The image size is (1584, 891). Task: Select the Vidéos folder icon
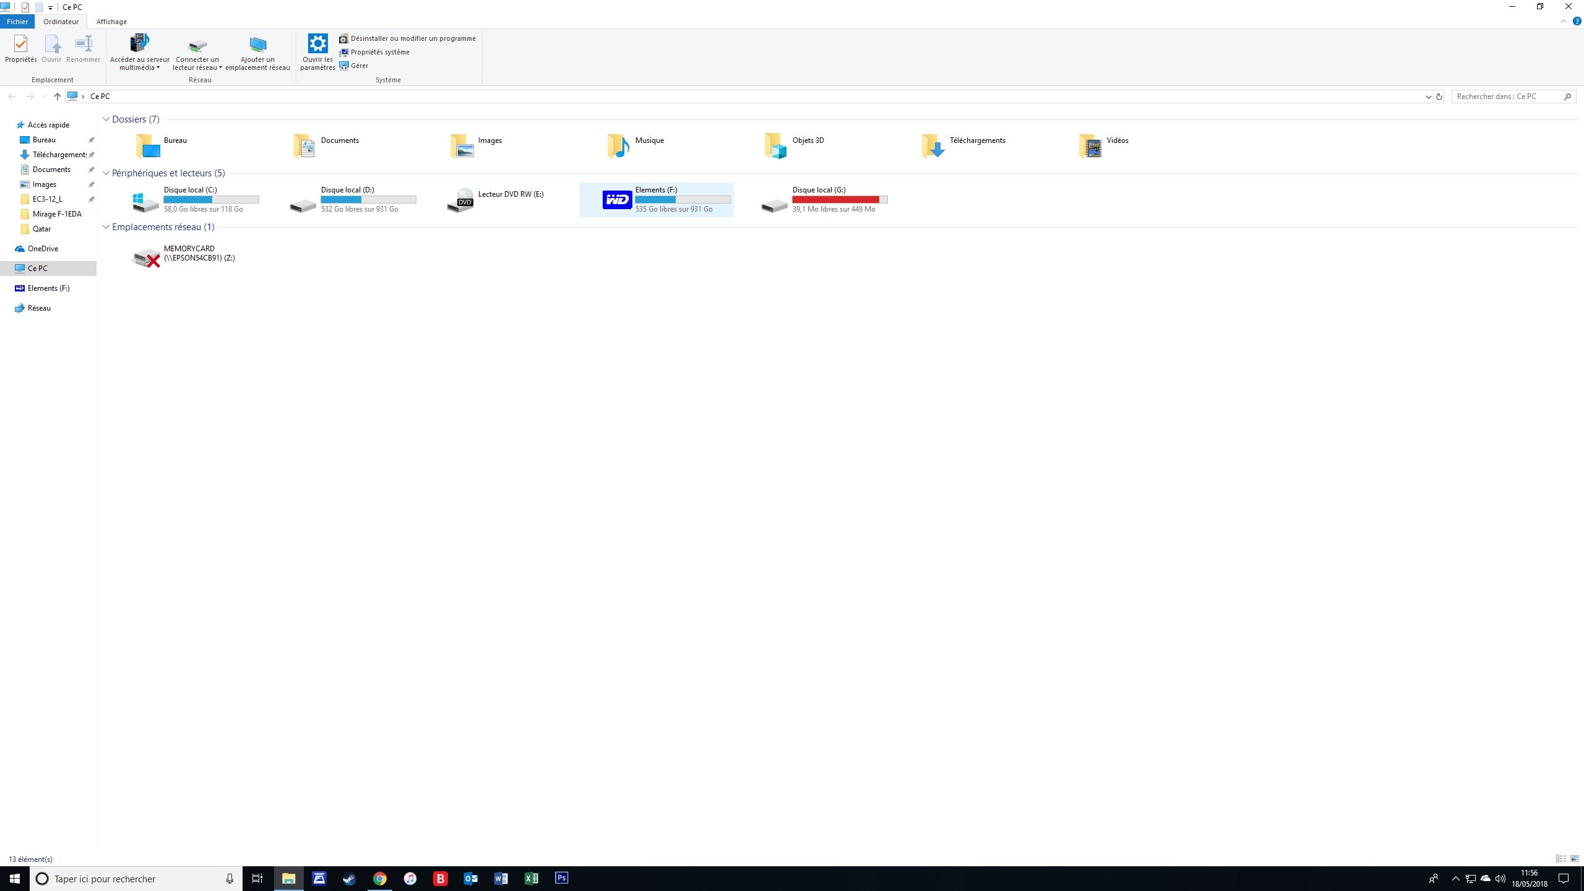pyautogui.click(x=1090, y=145)
